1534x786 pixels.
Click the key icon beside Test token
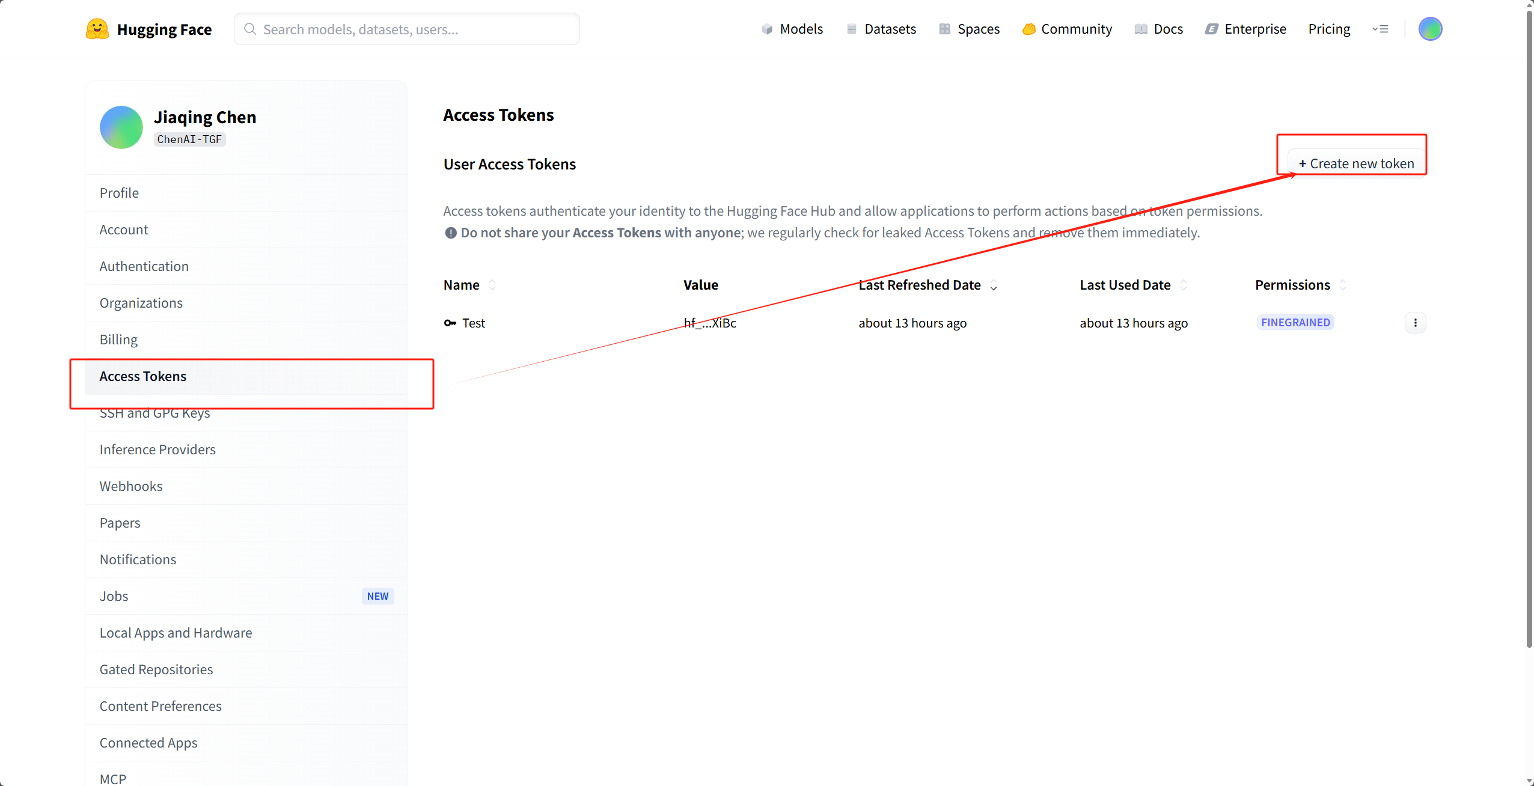click(x=450, y=323)
